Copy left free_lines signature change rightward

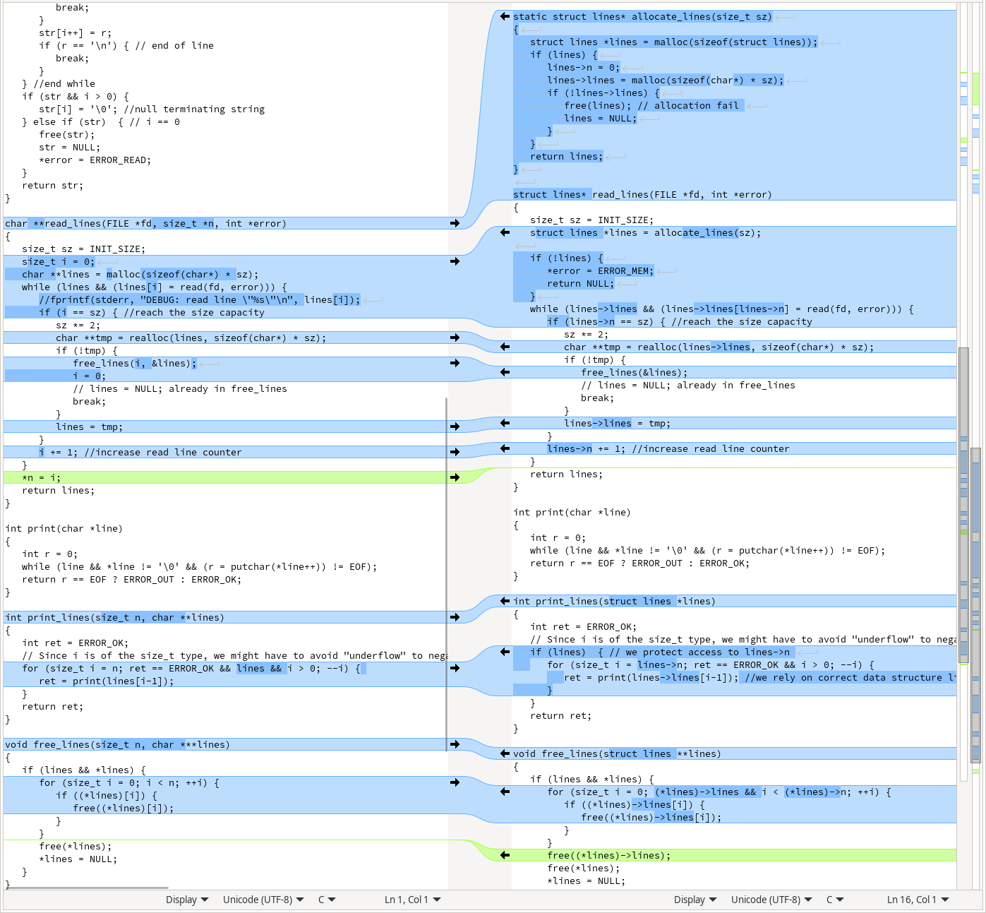pyautogui.click(x=455, y=745)
